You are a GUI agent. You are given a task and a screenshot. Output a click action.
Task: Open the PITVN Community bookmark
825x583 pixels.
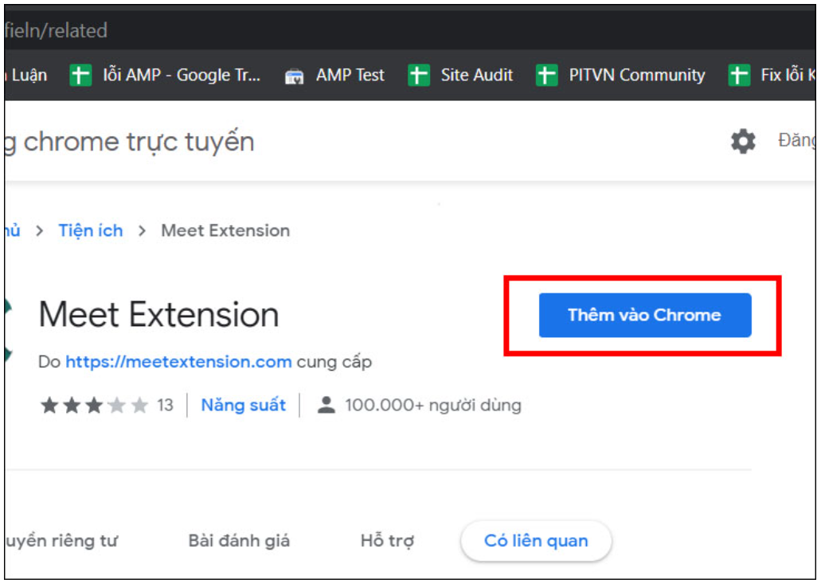pos(620,76)
